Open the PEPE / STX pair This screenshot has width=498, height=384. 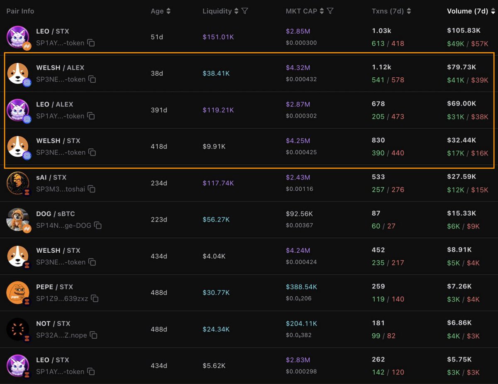(54, 287)
